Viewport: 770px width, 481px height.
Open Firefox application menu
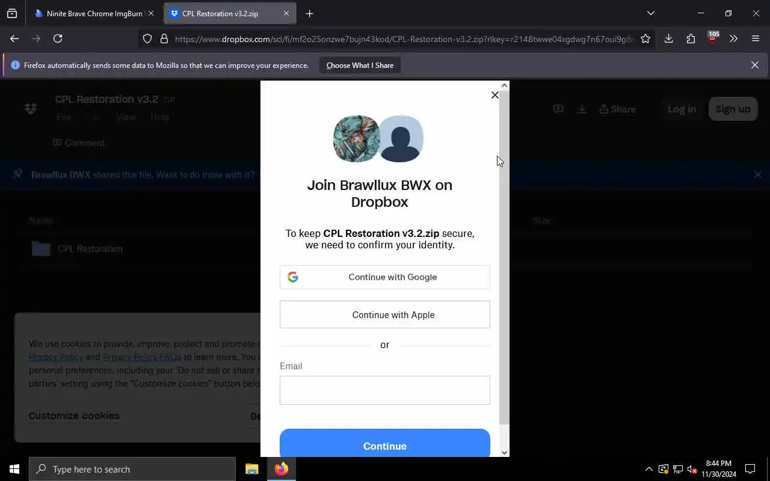[756, 38]
